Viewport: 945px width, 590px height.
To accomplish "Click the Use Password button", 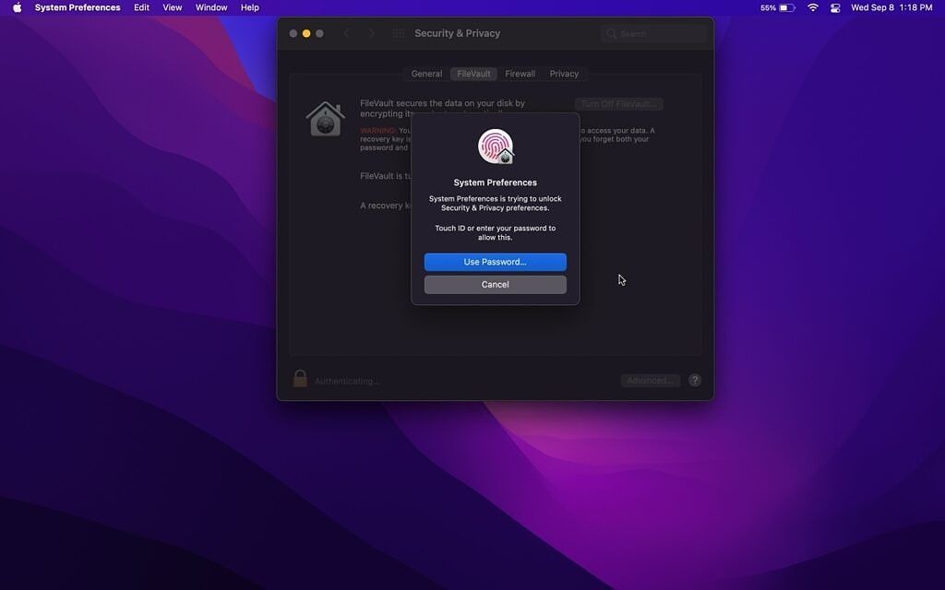I will coord(495,262).
